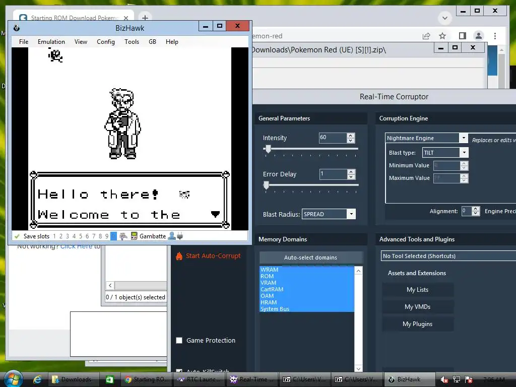Click the network tray icon
This screenshot has height=387, width=516.
click(x=457, y=379)
